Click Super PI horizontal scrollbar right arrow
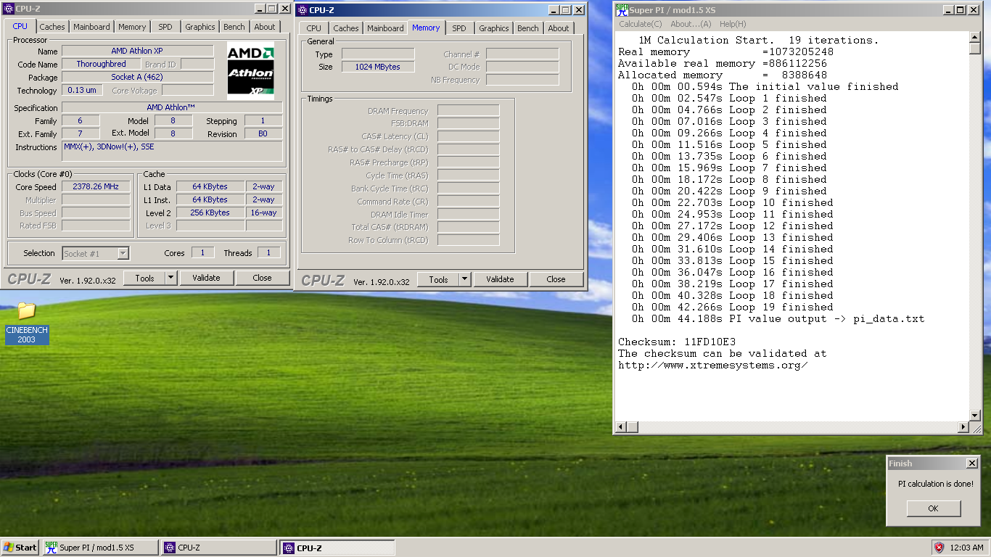The width and height of the screenshot is (991, 557). point(963,427)
